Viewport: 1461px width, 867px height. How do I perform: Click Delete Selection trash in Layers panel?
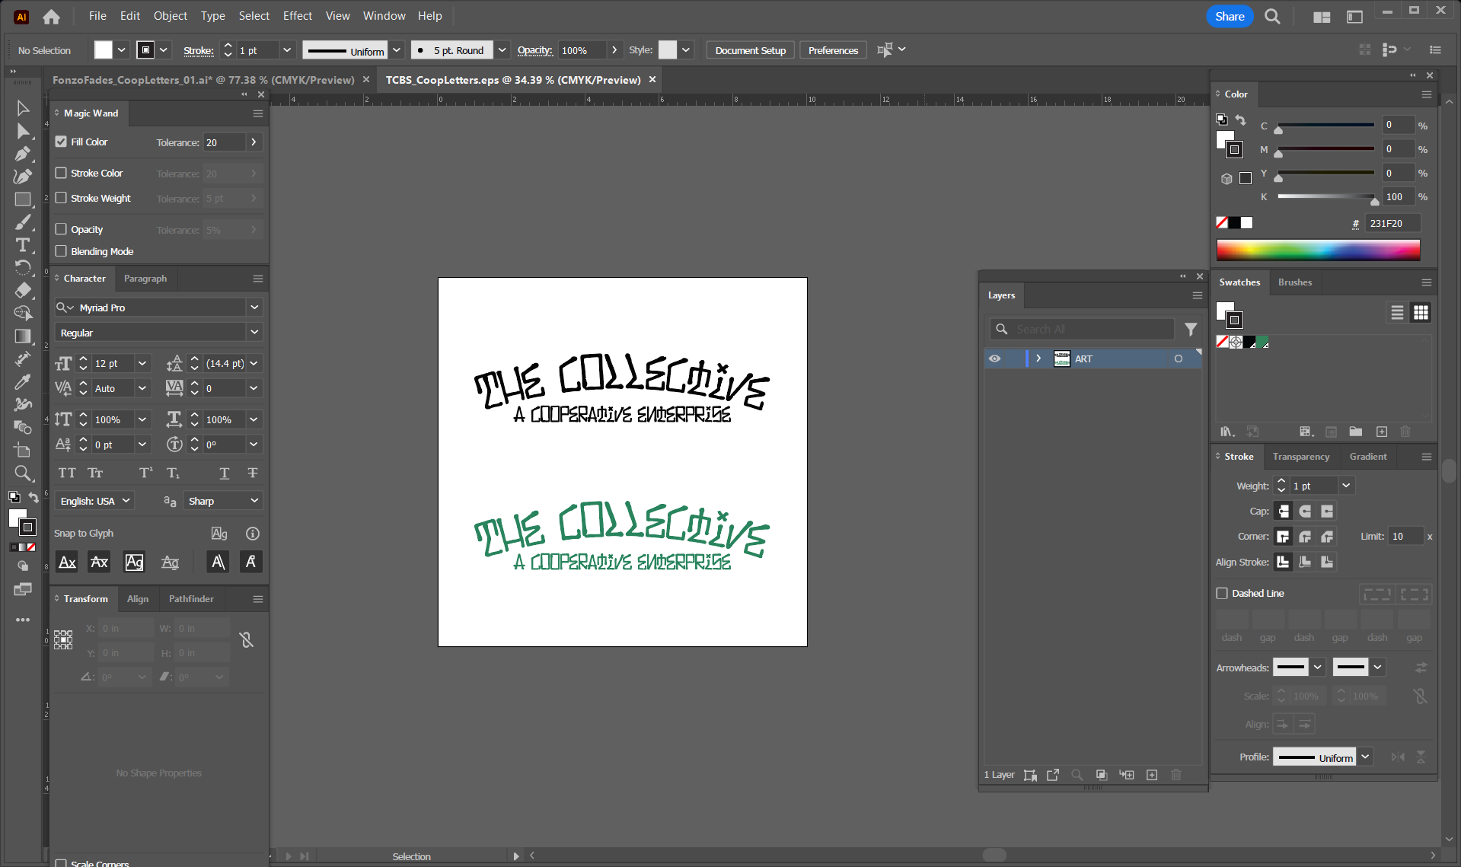1176,775
